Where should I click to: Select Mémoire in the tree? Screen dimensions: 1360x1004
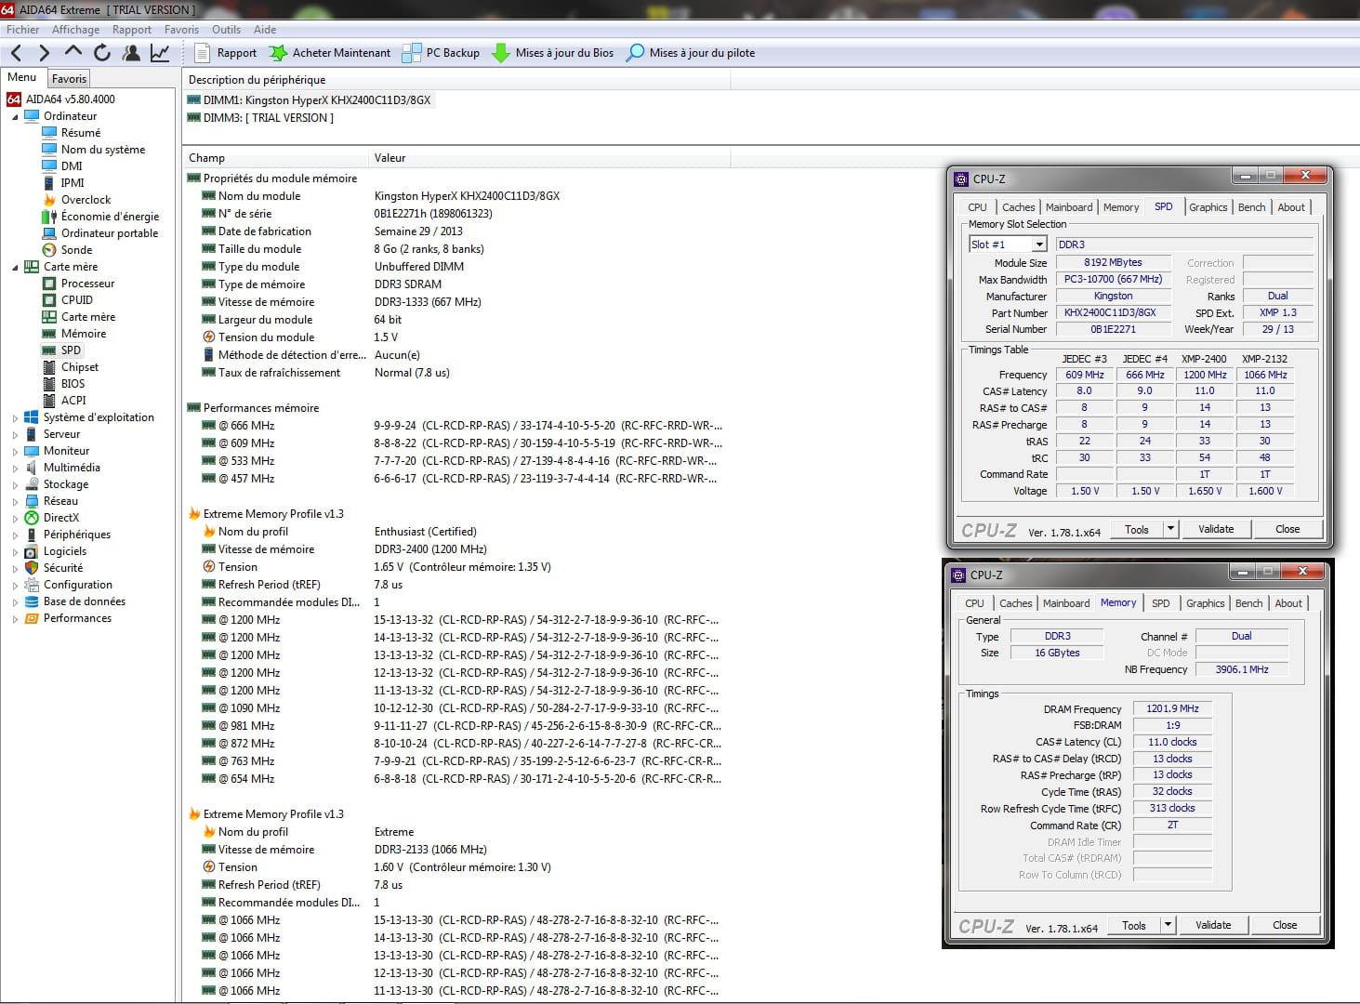(x=84, y=334)
